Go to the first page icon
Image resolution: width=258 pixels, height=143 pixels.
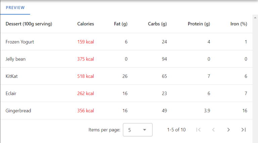coord(198,130)
